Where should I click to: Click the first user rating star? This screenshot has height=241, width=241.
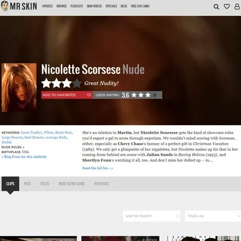134,95
